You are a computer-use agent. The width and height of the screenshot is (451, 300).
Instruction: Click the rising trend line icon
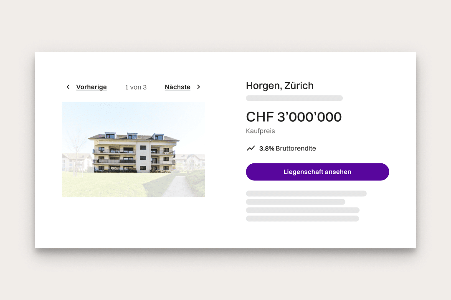tap(251, 148)
